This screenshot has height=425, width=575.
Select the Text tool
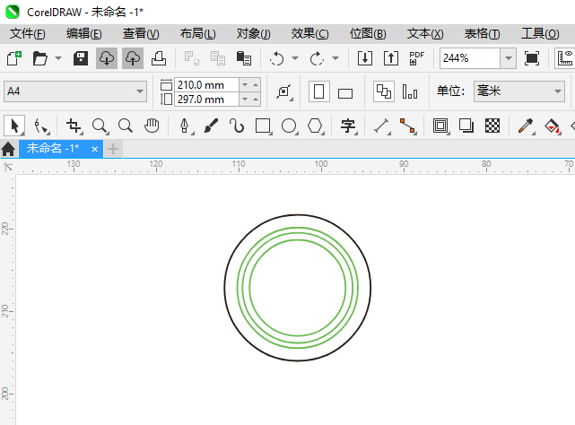point(348,126)
